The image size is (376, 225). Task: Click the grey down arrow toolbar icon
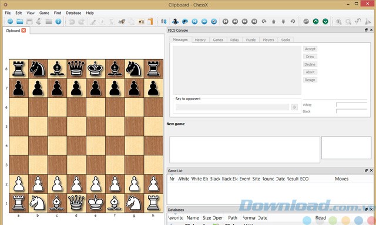(283, 22)
